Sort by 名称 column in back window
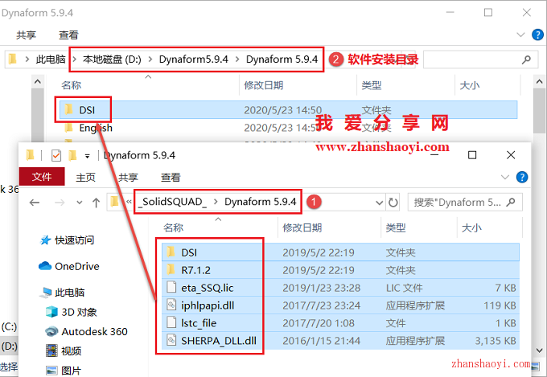547x377 pixels. tap(71, 85)
